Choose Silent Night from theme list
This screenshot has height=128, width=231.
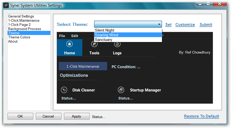(128, 30)
